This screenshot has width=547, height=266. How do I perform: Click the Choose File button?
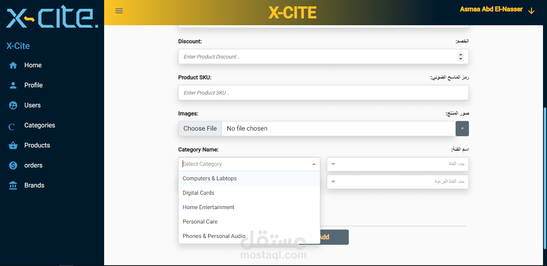(x=200, y=129)
